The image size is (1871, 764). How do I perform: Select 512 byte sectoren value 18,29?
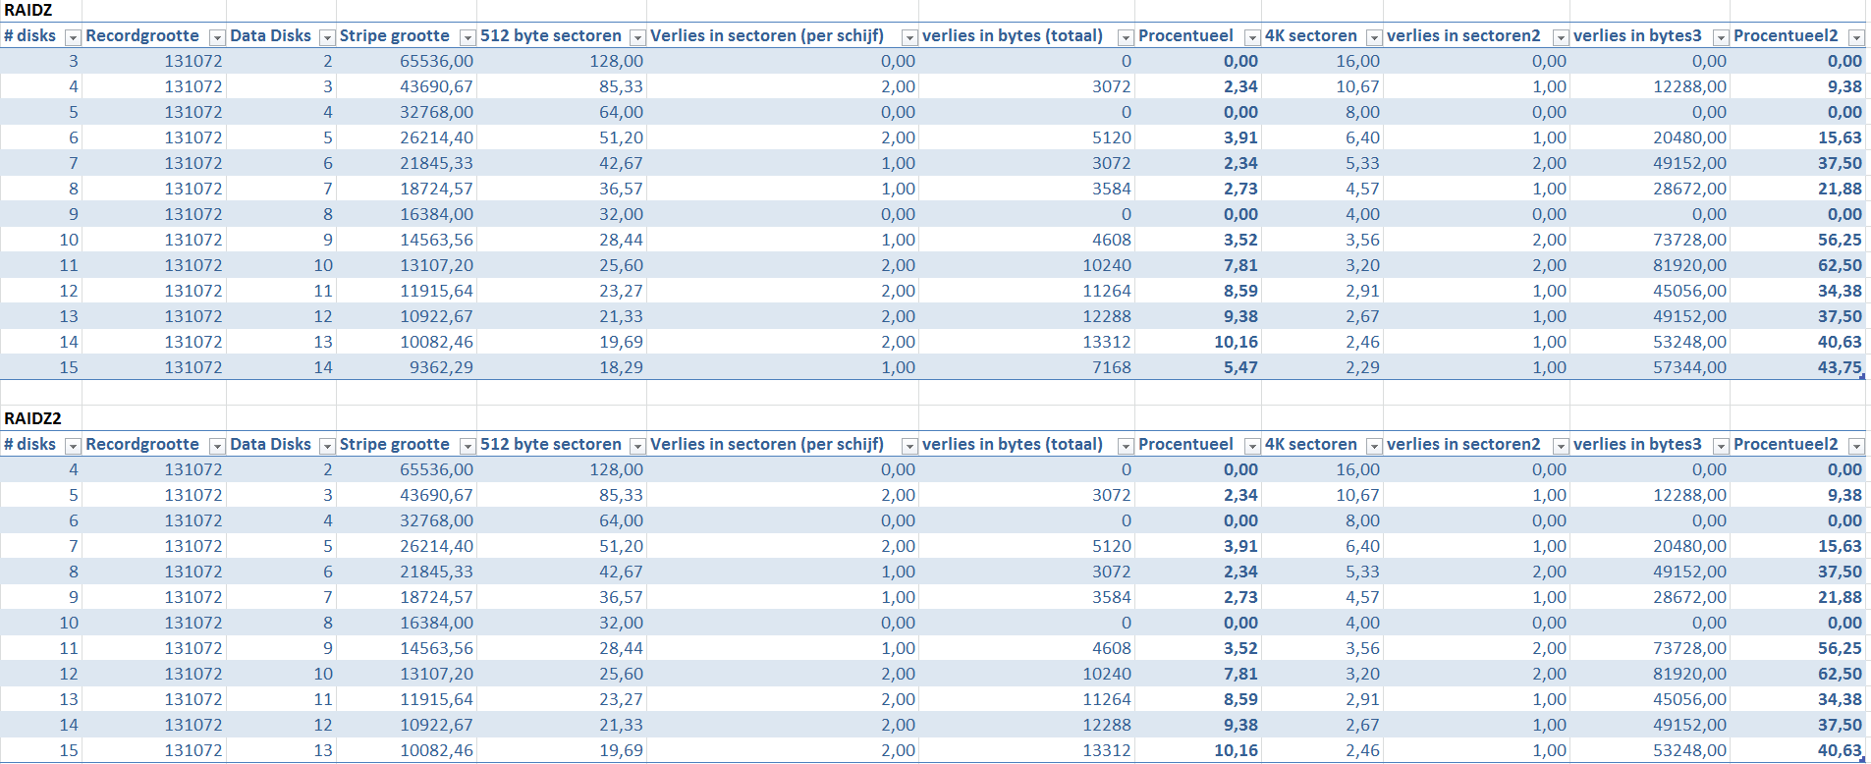point(562,367)
